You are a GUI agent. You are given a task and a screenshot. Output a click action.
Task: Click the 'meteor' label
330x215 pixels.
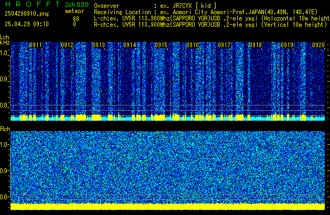(x=74, y=11)
